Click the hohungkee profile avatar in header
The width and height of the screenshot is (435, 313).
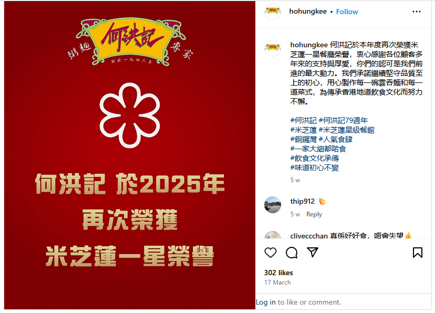click(x=273, y=12)
